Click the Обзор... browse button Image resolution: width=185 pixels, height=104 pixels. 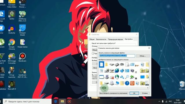[143, 56]
